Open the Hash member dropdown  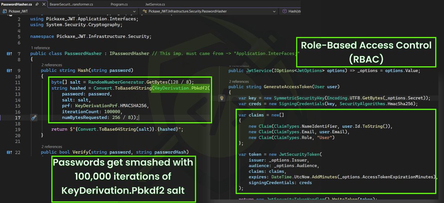click(290, 11)
